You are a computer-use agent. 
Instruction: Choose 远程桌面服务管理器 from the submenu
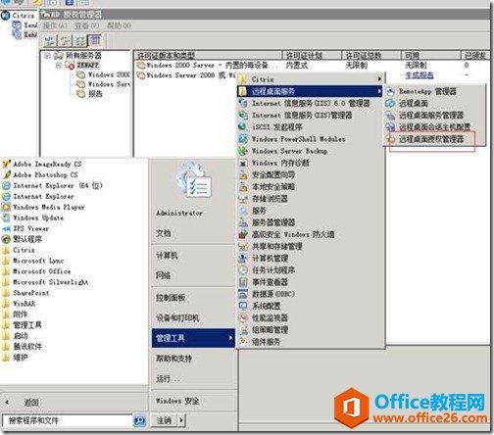tap(431, 116)
